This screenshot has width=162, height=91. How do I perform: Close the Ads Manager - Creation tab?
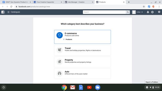click(93, 2)
